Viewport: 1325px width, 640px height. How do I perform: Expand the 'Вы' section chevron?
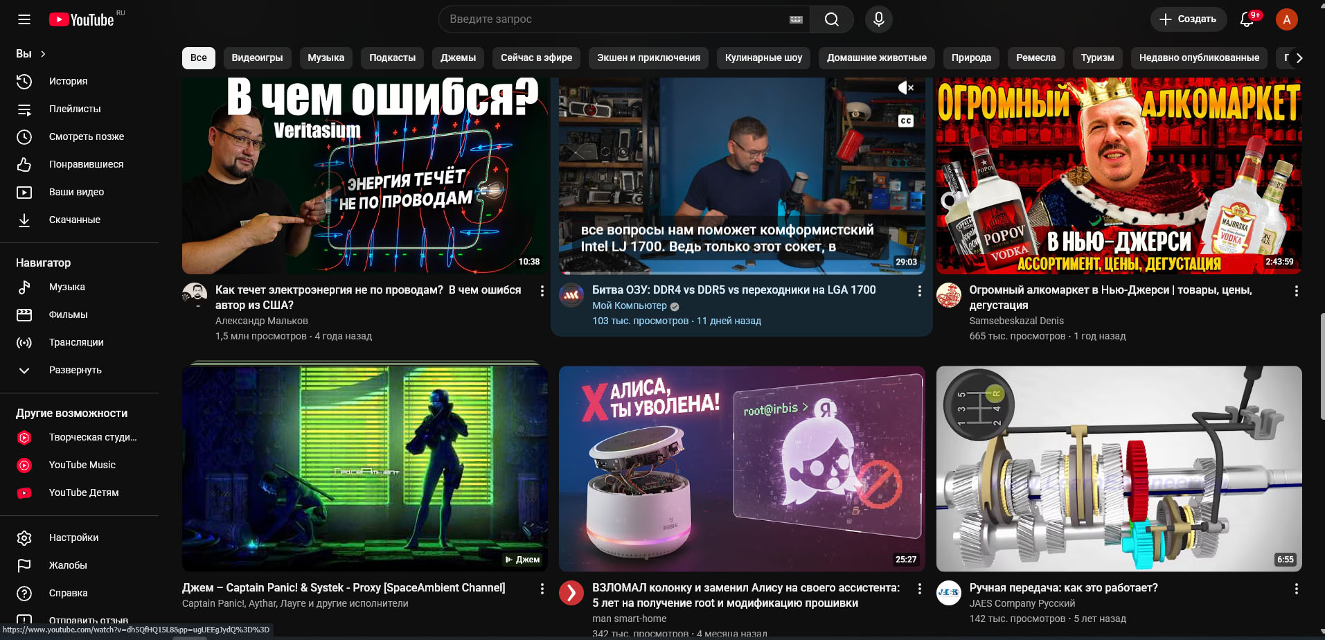(43, 53)
